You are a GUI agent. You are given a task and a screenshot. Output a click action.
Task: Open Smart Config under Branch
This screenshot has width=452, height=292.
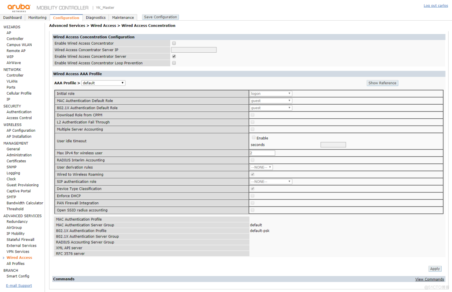click(x=18, y=276)
